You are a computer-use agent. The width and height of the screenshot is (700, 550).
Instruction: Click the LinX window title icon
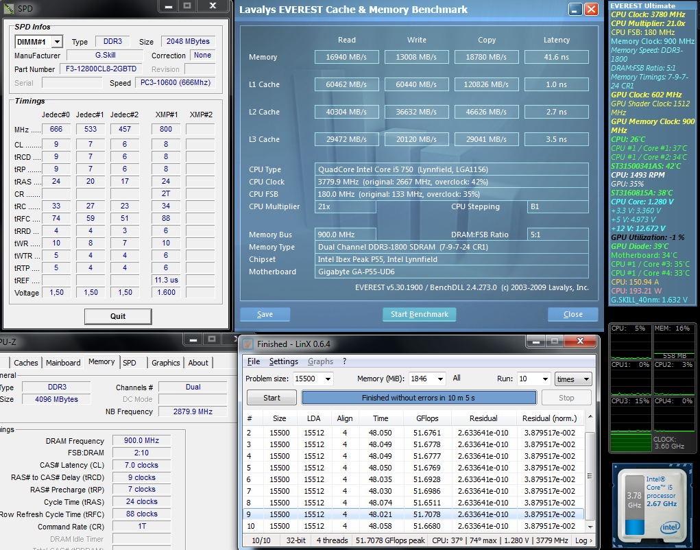point(248,344)
